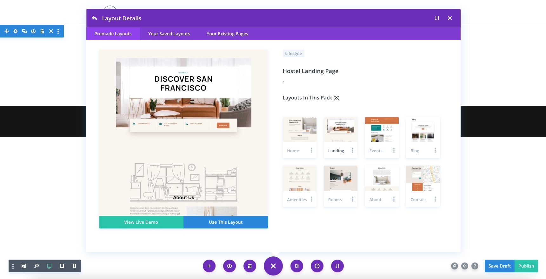
Task: Select the Contact layout thumbnail
Action: pyautogui.click(x=423, y=178)
